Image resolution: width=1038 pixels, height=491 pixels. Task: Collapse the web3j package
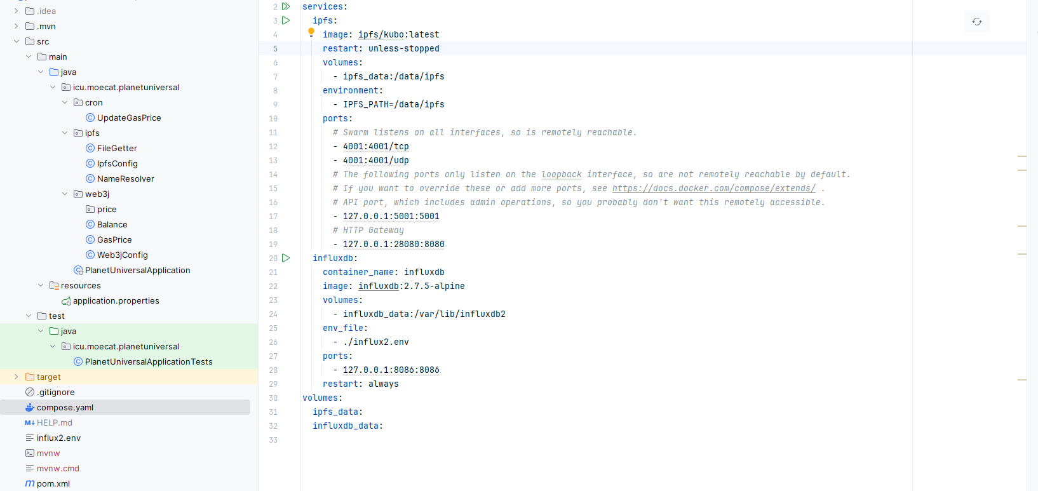click(x=65, y=194)
